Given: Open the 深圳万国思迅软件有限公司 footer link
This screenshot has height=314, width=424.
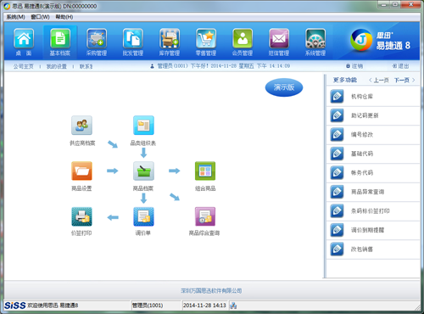Looking at the screenshot, I should 211,291.
